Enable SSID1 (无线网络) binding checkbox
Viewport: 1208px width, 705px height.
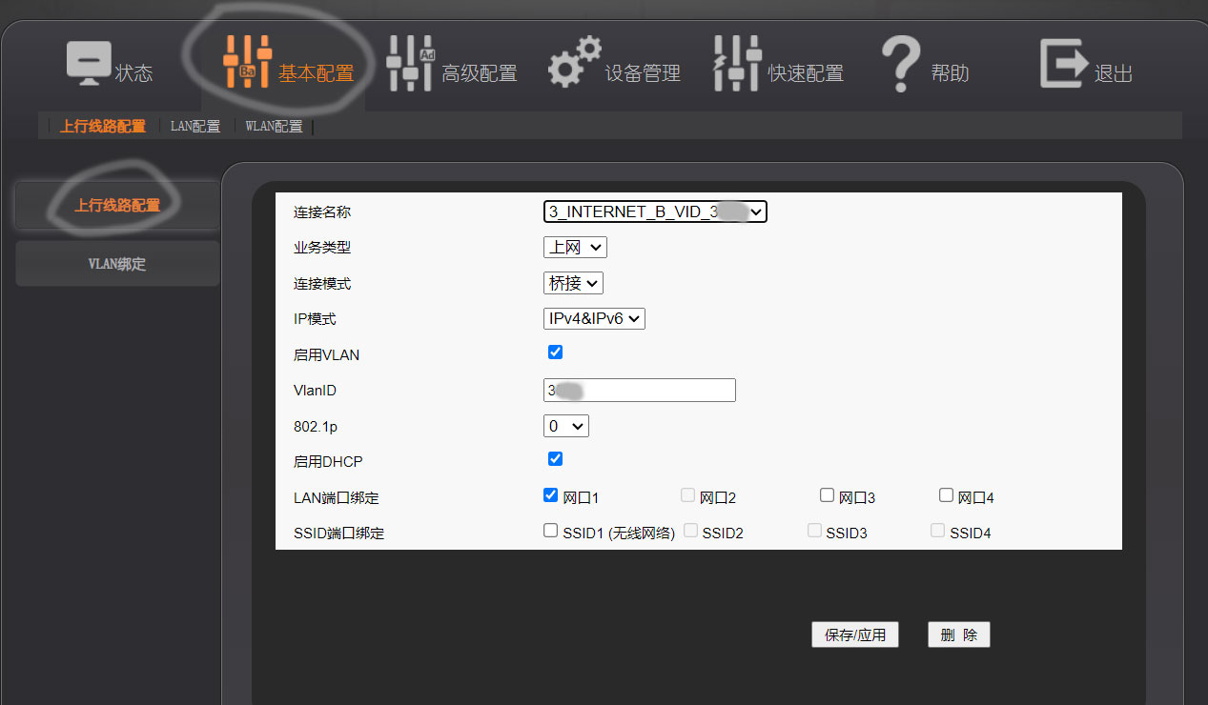point(550,532)
